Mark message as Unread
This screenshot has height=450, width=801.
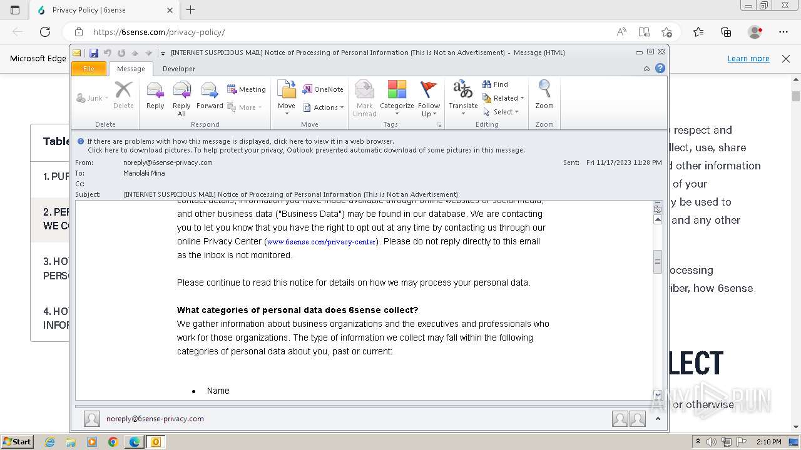[364, 98]
